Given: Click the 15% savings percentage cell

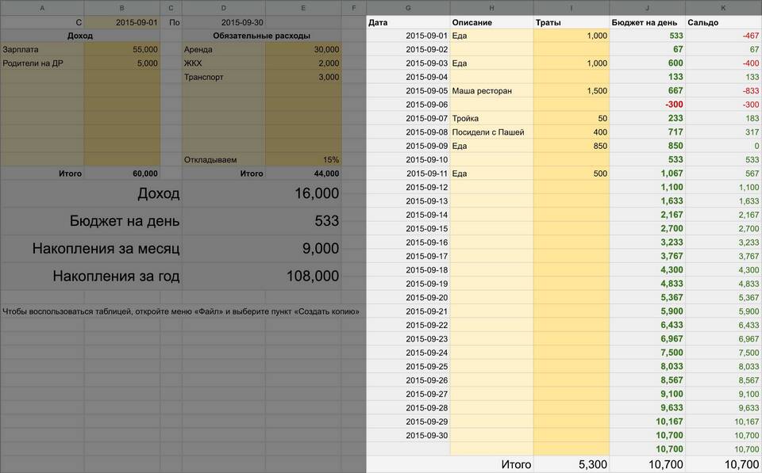Looking at the screenshot, I should coord(303,160).
